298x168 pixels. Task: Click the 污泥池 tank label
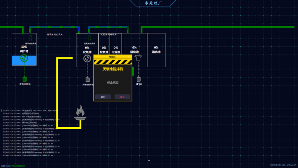tap(116, 52)
